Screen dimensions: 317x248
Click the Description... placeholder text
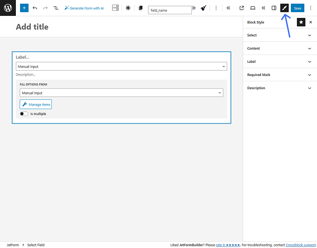26,74
